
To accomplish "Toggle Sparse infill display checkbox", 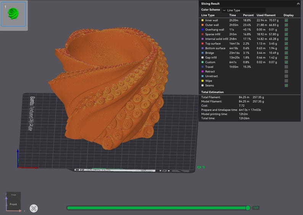I will pyautogui.click(x=286, y=34).
